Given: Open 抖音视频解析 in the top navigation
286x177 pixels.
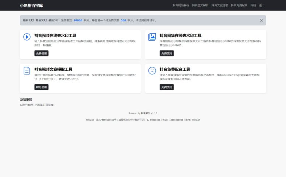Looking at the screenshot, I should click(181, 5).
